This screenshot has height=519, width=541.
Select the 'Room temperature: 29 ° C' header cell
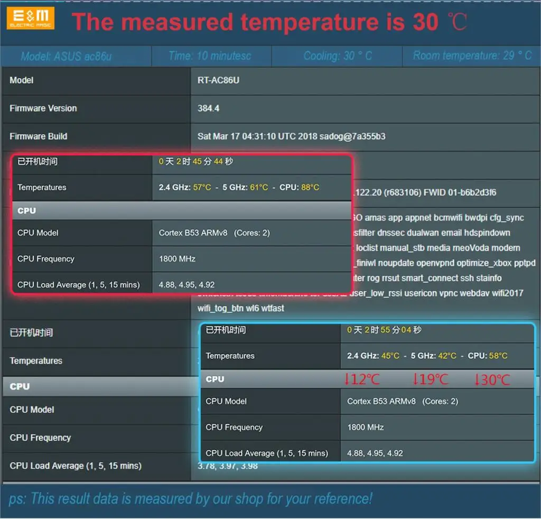pyautogui.click(x=472, y=56)
